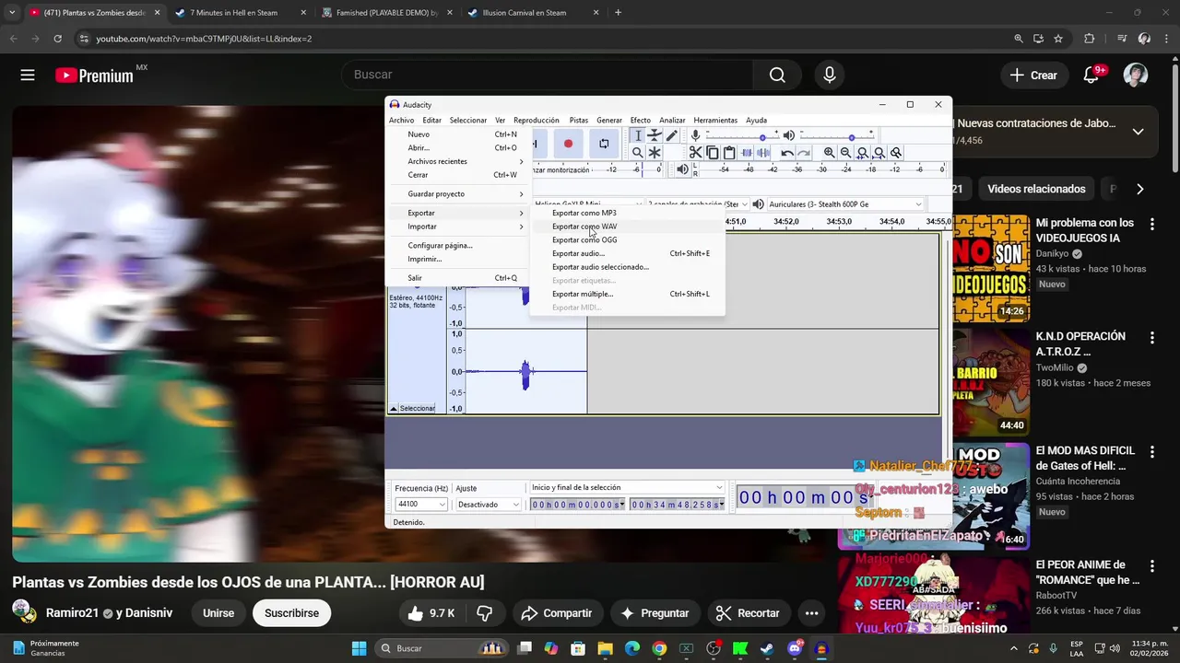This screenshot has width=1180, height=663.
Task: Choose Exportar como MP3
Action: (627, 213)
